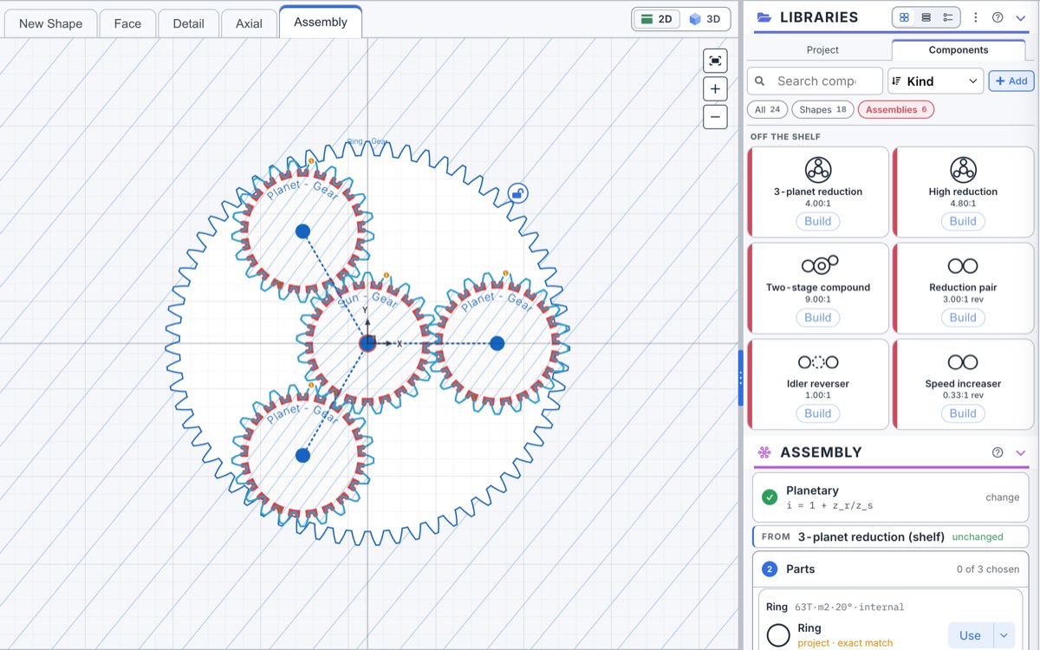Click the Ring part circle icon

778,635
